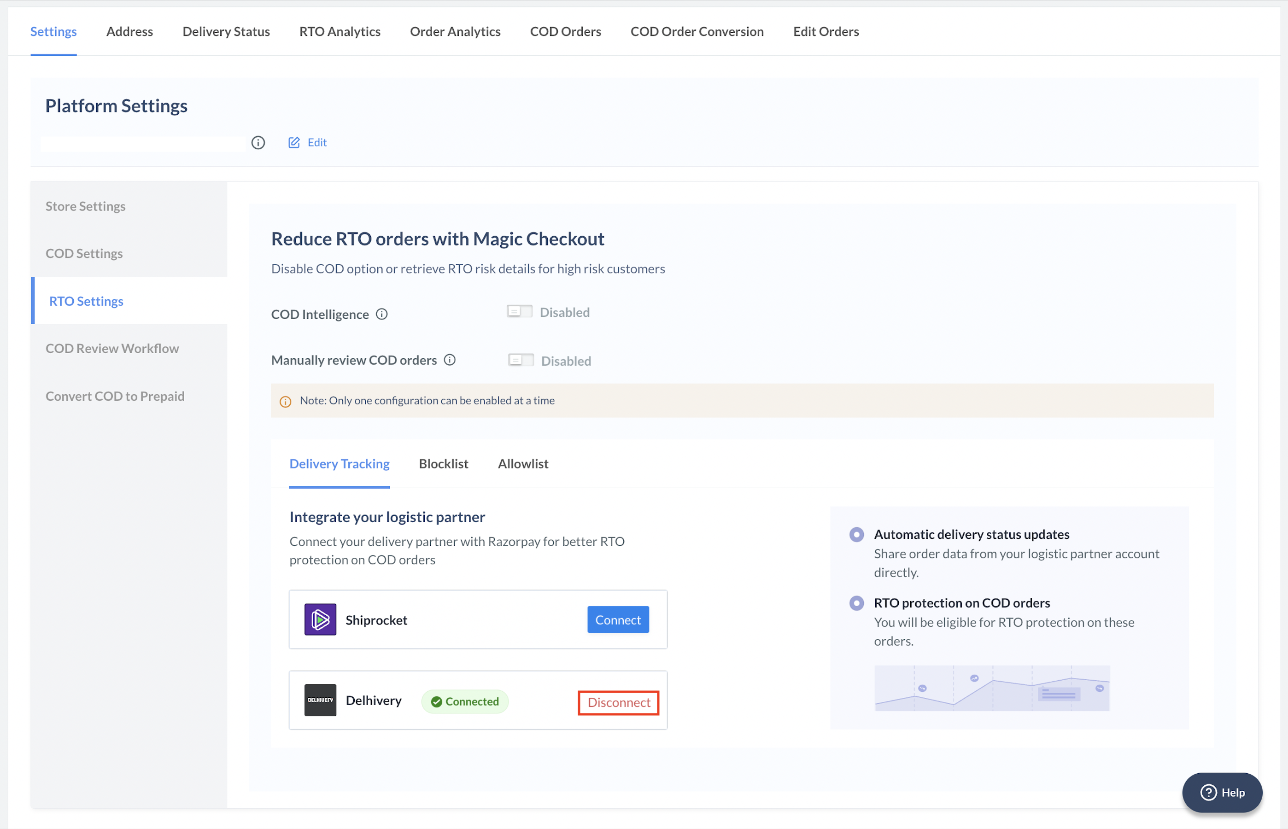Toggle the COD Intelligence switch on
The height and width of the screenshot is (829, 1288).
519,311
